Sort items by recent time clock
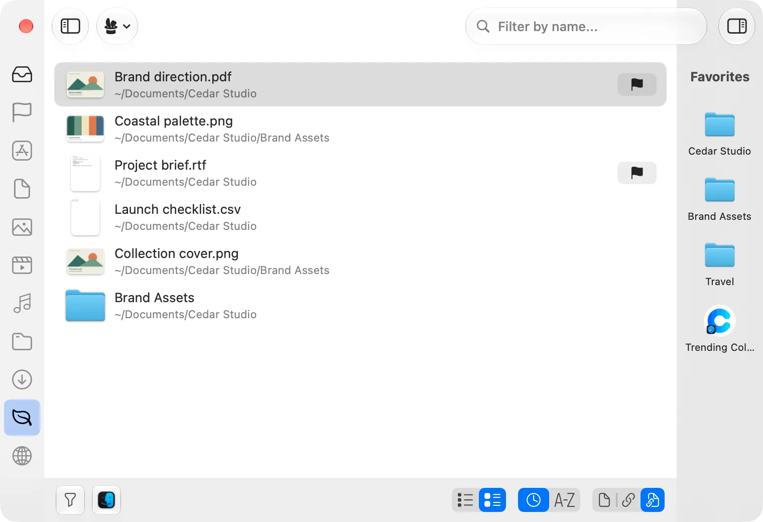The image size is (763, 522). 534,500
